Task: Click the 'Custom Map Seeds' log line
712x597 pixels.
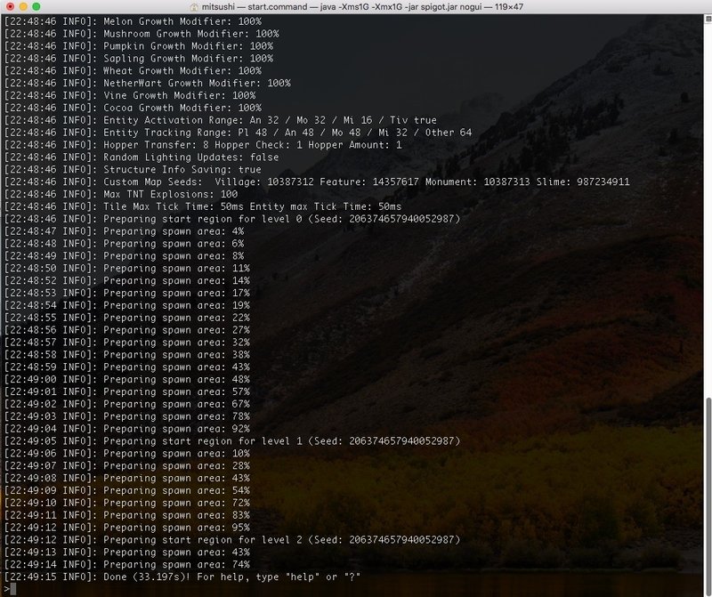Action: pos(317,182)
